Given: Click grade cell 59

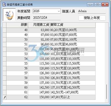Looking at the screenshot, I should 17,83.
